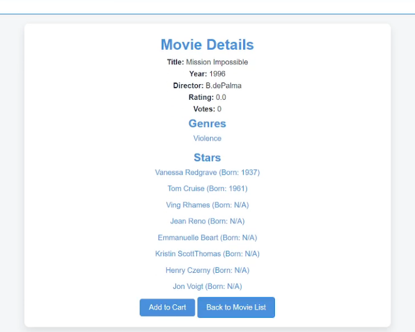
Task: Click Kristin ScottThomas star link
Action: [x=207, y=254]
